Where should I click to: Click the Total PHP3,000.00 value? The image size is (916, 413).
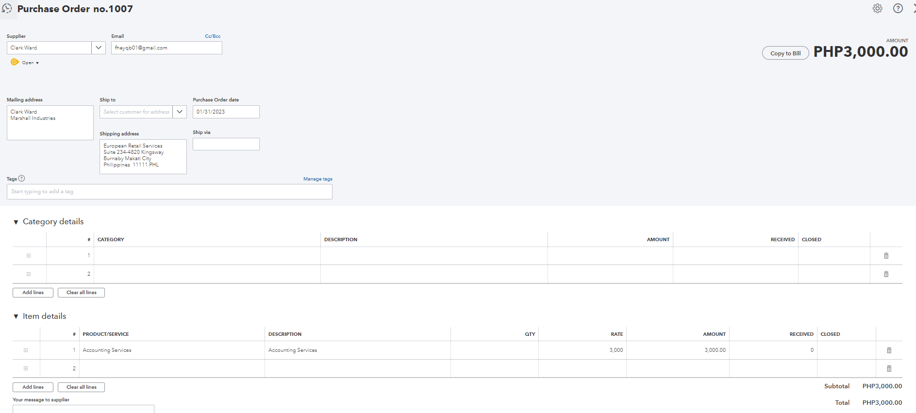(x=882, y=403)
